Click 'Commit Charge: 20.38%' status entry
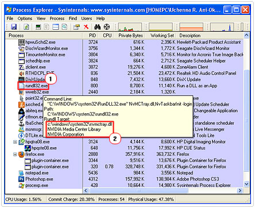 tap(71, 199)
